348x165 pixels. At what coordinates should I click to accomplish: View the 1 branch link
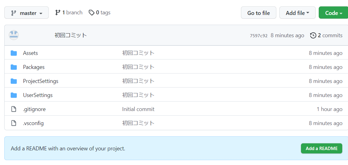pyautogui.click(x=69, y=13)
